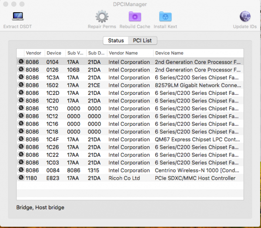Open Install Kext blue folder icon
Image resolution: width=261 pixels, height=228 pixels.
165,17
